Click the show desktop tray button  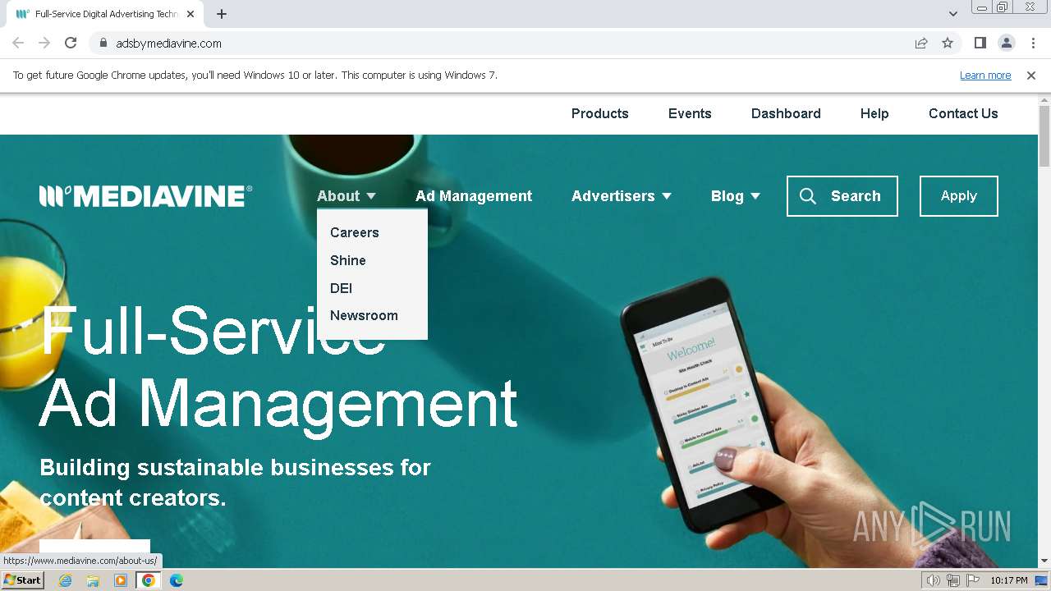coord(1041,580)
